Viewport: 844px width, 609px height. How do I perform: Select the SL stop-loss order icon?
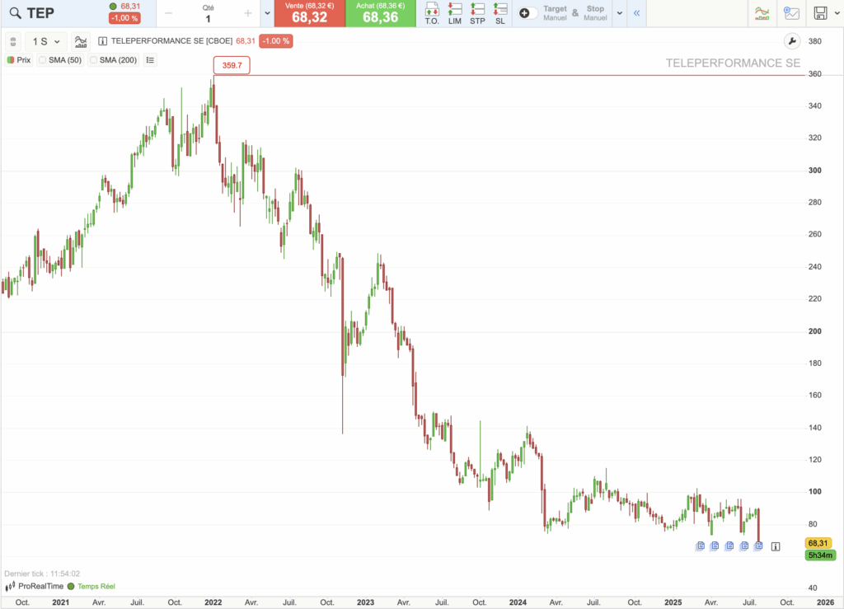(500, 13)
